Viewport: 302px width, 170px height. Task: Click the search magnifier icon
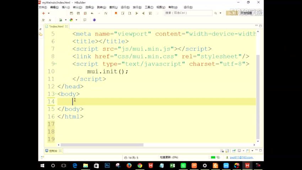tap(216, 13)
